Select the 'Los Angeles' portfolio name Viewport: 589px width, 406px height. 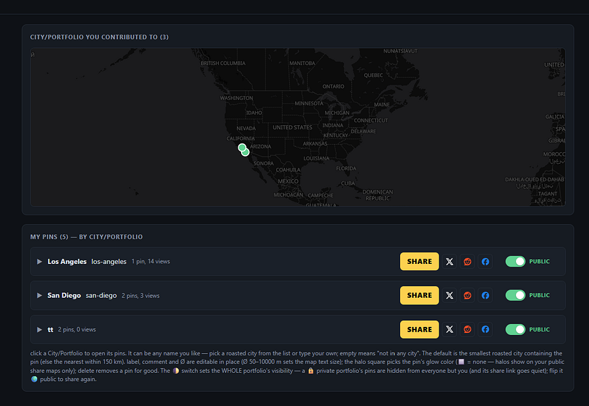67,261
